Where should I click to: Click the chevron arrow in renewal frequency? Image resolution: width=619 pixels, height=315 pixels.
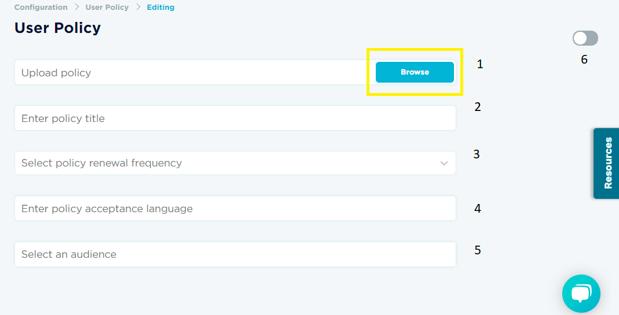click(444, 163)
